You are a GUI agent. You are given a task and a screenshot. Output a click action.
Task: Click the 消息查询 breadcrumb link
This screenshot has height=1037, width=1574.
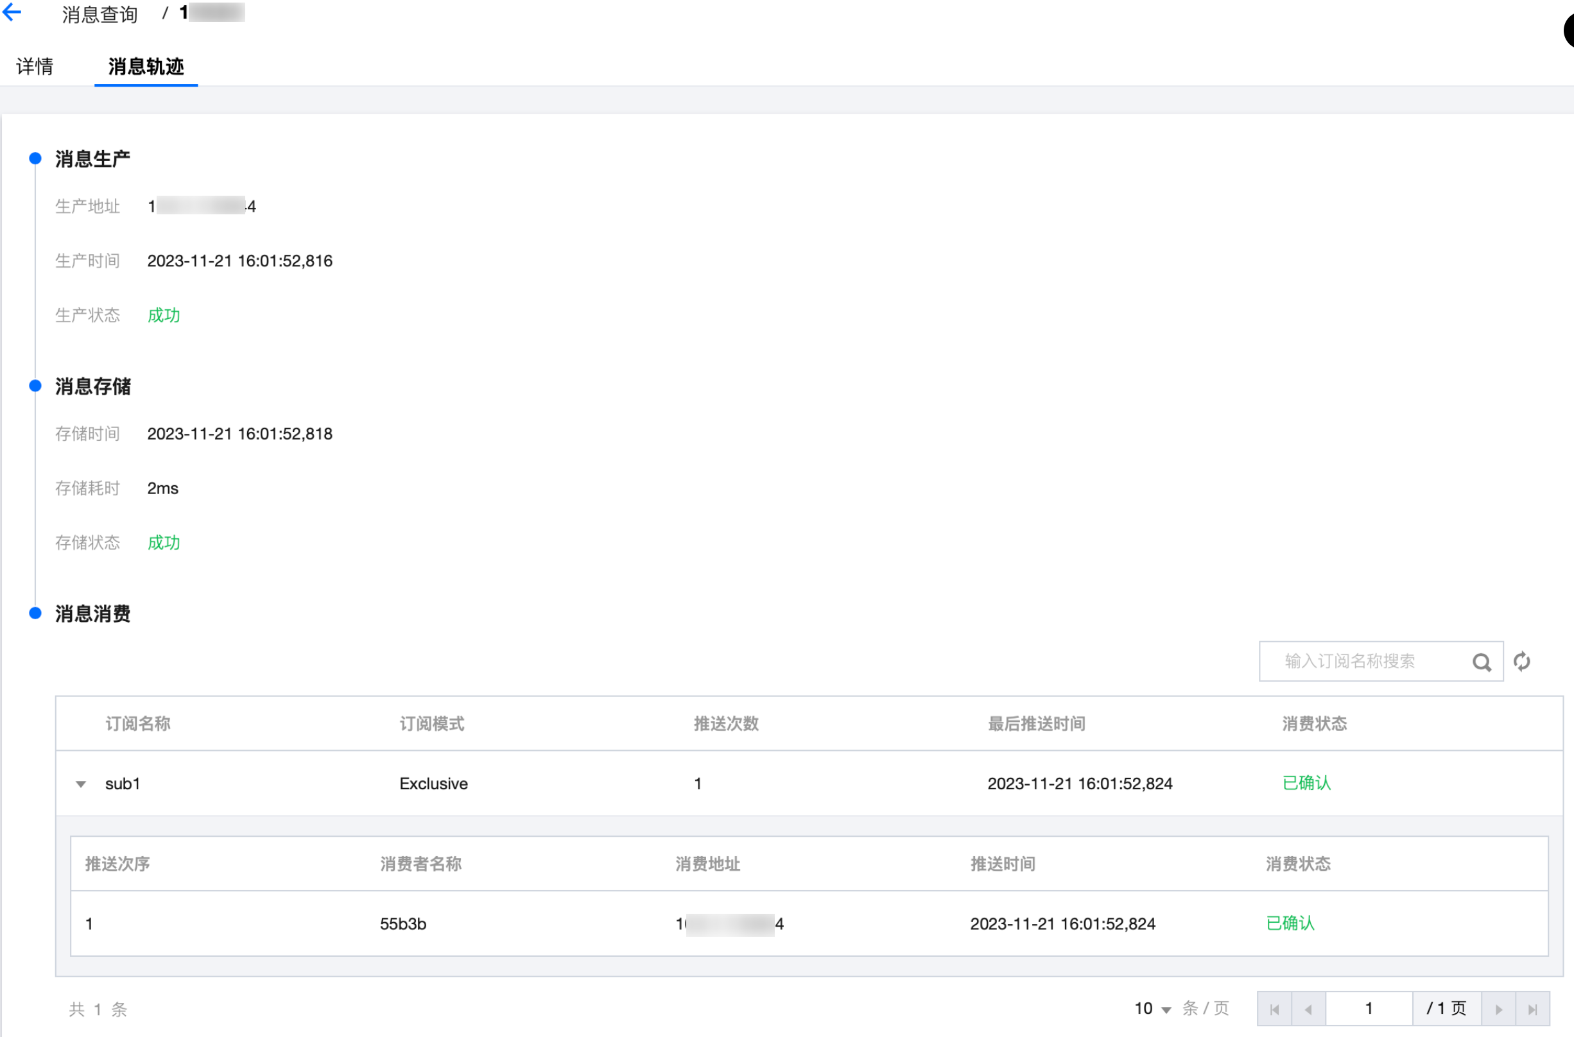click(x=99, y=14)
